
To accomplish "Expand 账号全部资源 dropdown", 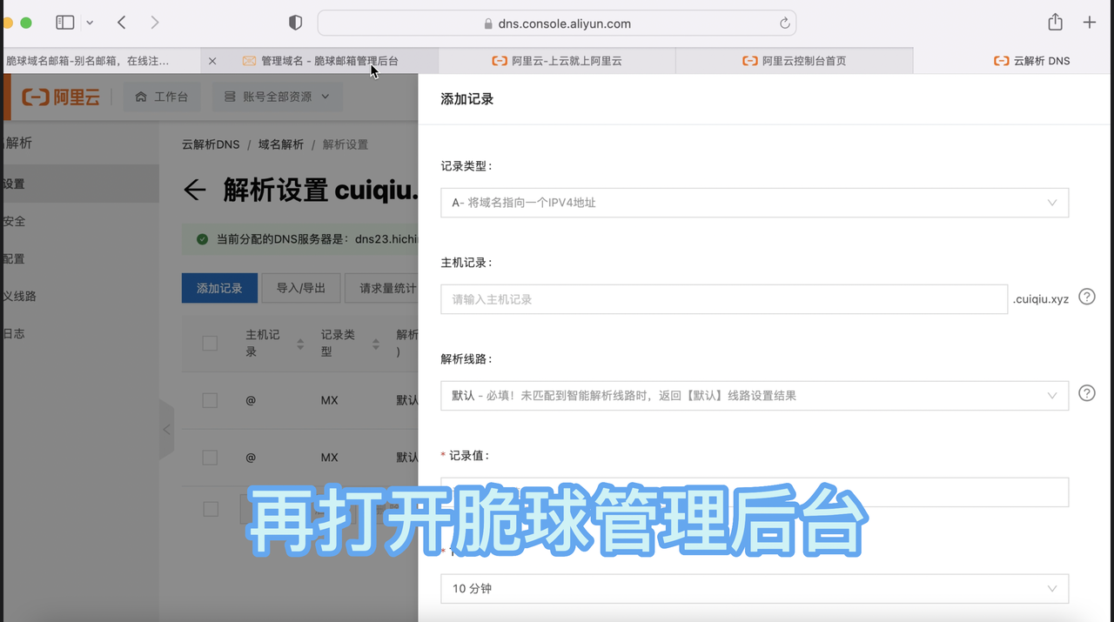I will (277, 97).
